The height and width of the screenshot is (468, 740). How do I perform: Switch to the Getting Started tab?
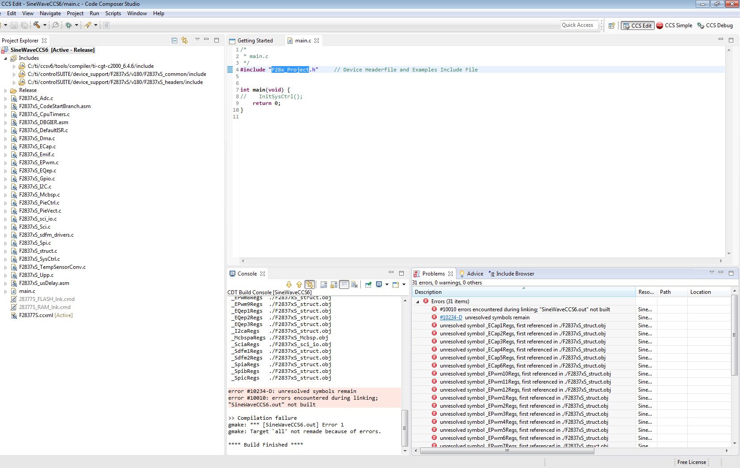coord(255,41)
